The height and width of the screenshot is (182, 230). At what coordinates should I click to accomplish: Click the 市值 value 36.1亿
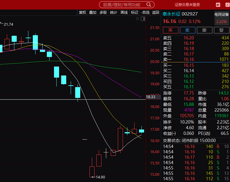tap(223, 104)
